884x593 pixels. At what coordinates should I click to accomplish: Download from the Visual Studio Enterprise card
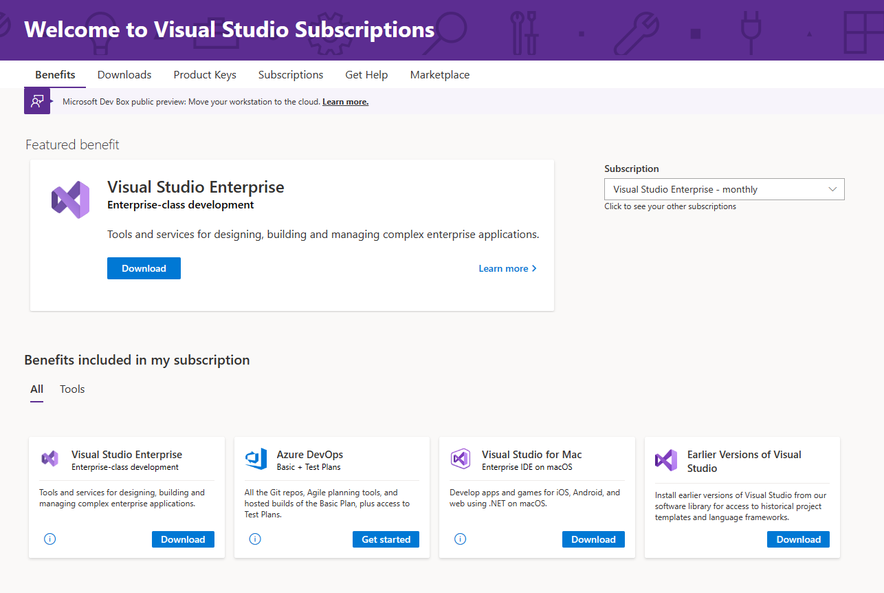(183, 539)
